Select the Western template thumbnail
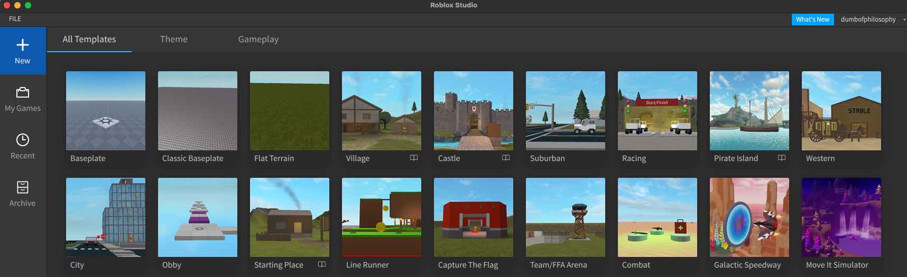907x277 pixels. (x=841, y=111)
